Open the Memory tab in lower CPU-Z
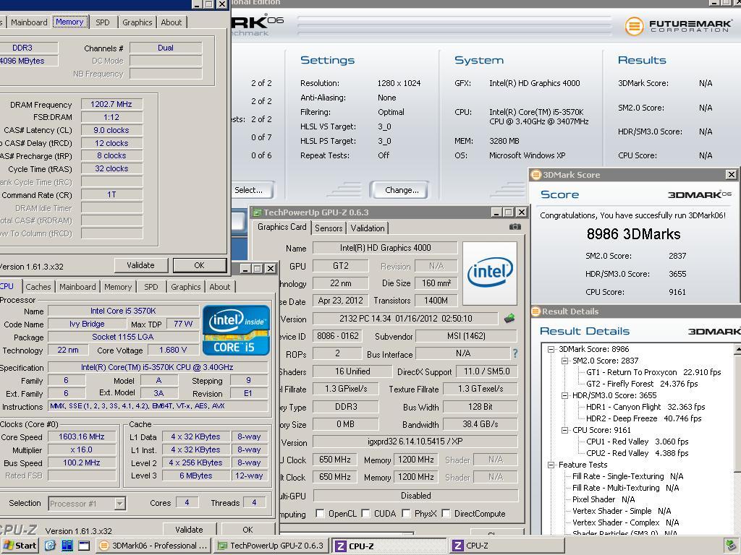 (x=118, y=287)
